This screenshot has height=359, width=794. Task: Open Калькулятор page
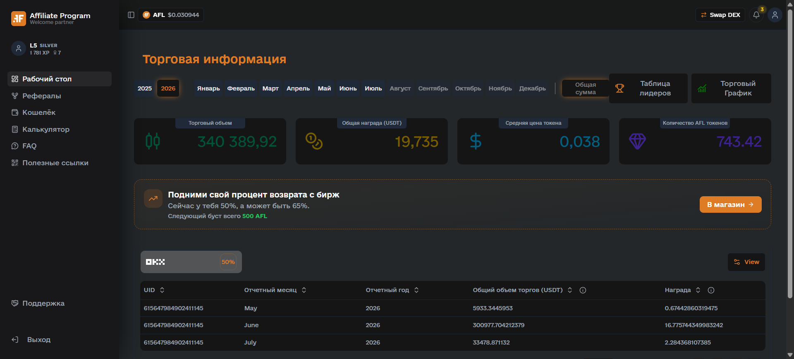click(x=60, y=129)
